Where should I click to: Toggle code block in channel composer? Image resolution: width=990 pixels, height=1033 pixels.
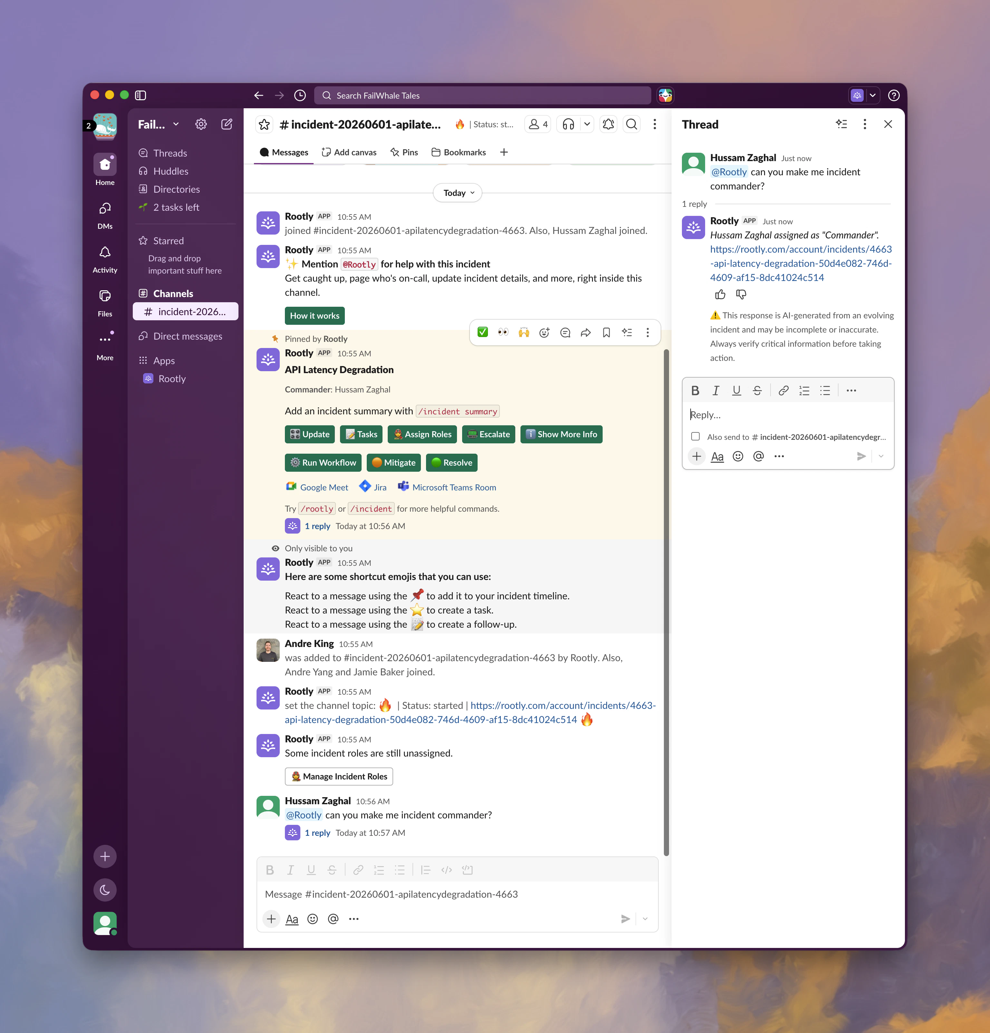[x=467, y=870]
